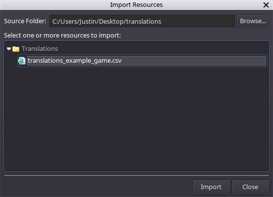The image size is (273, 197).
Task: Click empty space in the resource list
Action: pos(136,118)
